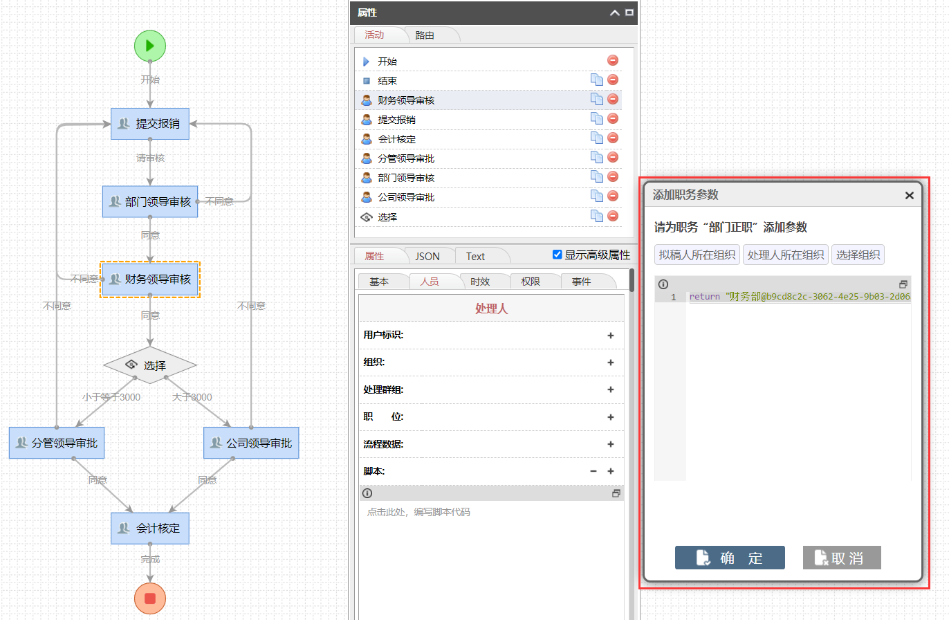Select the 会计核定 activity node
This screenshot has height=624, width=949.
tap(150, 529)
